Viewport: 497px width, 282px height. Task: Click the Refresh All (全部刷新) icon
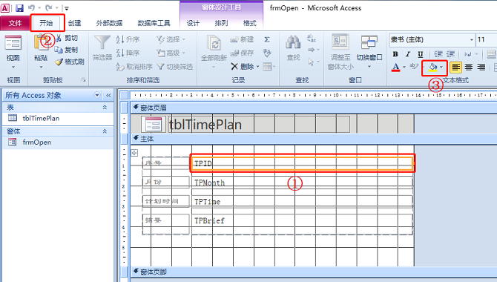(214, 44)
